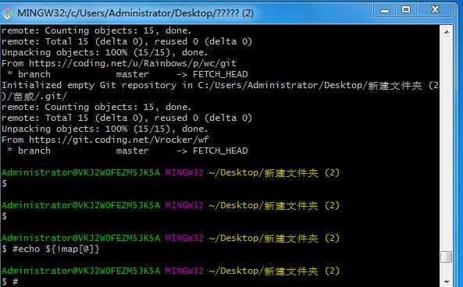
Task: Click the ')/苗威/.git/' path line
Action: 34,96
